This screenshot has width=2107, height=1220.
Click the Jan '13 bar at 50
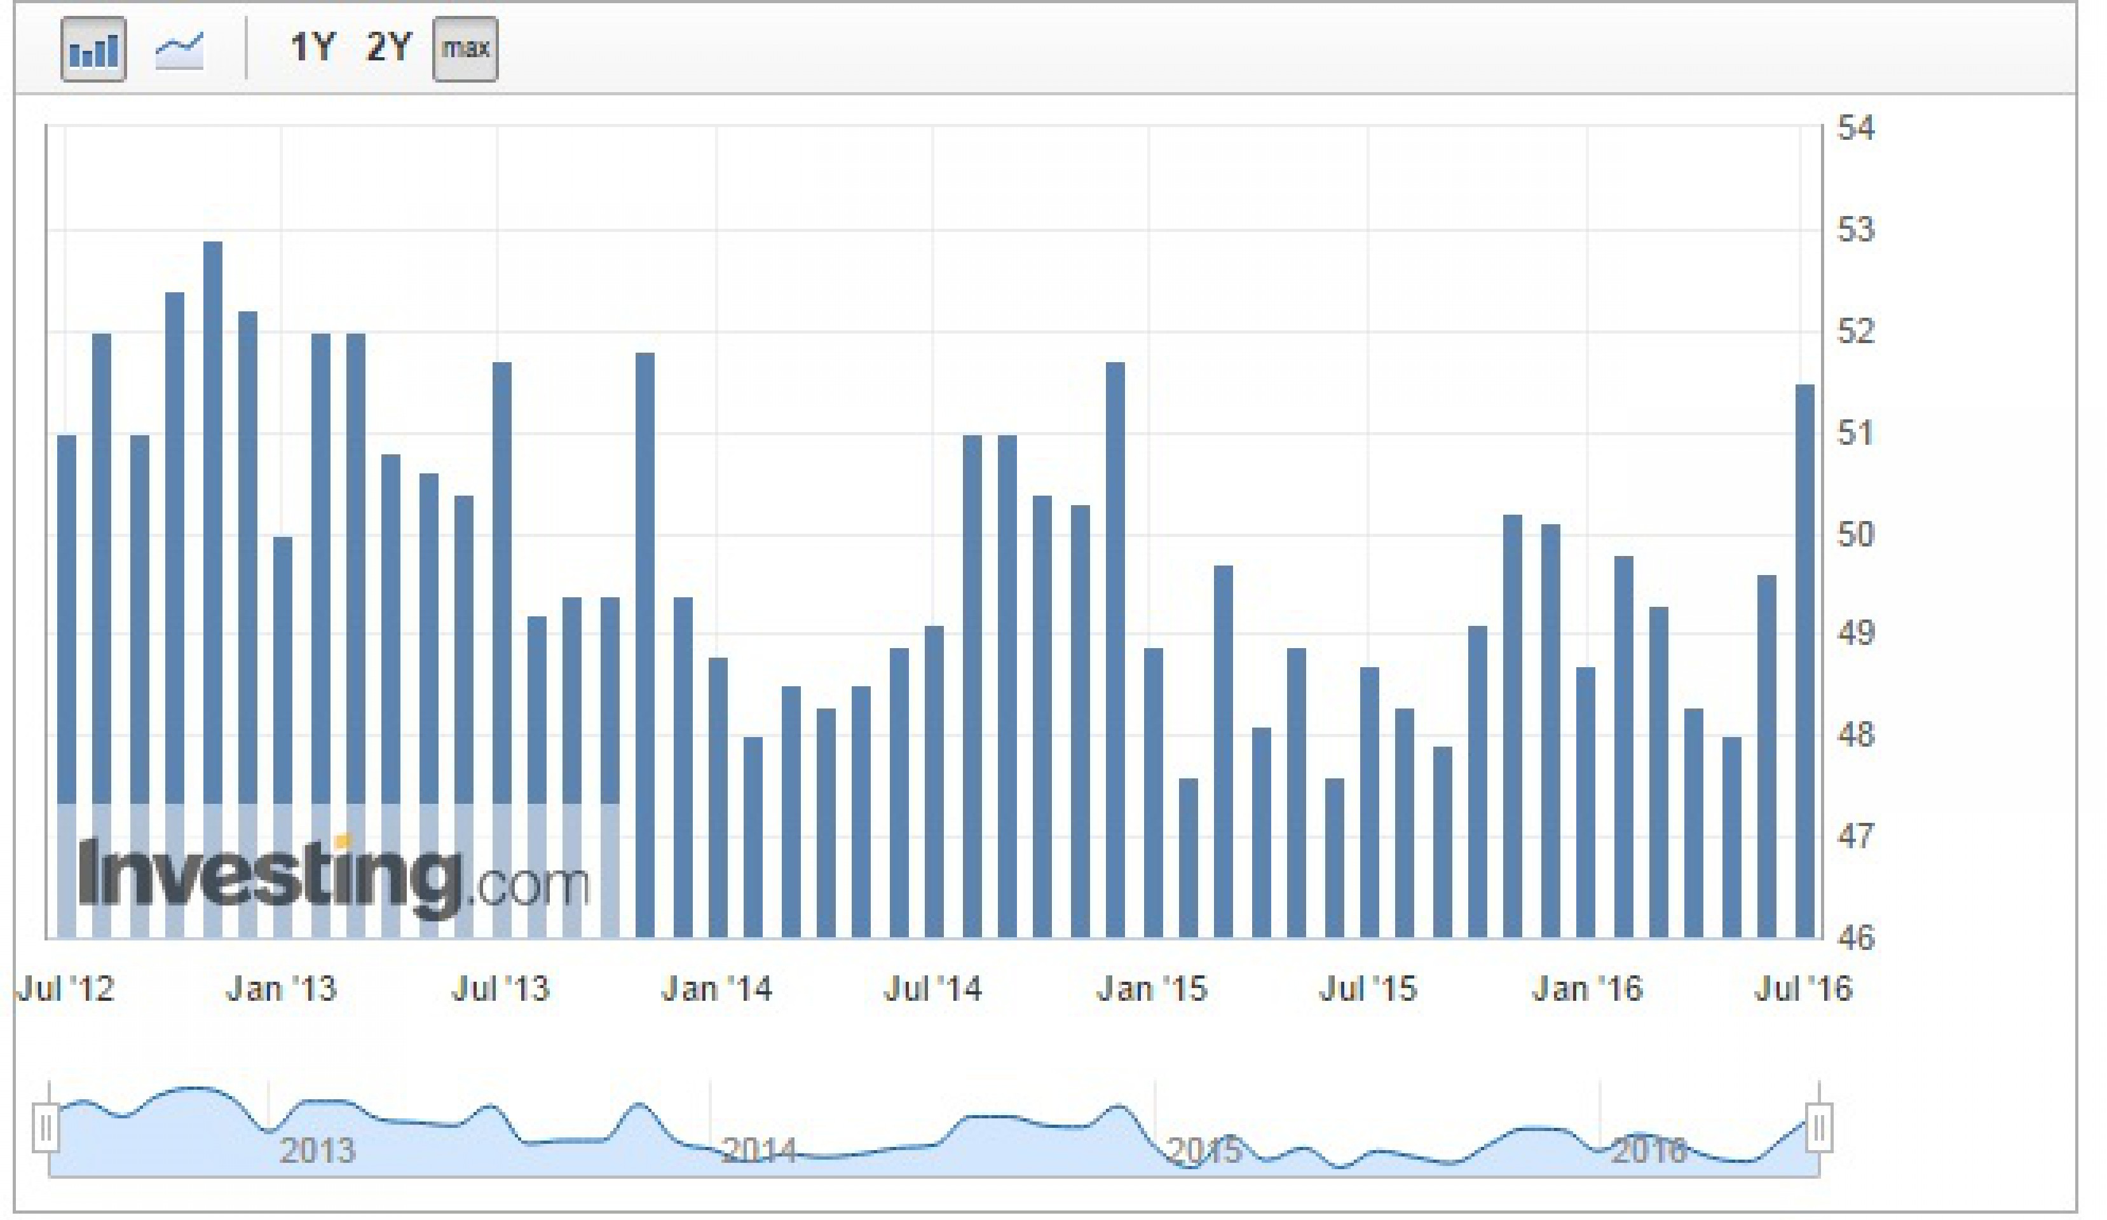point(283,735)
